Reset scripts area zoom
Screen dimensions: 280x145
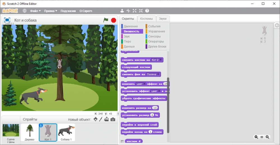click(262, 137)
